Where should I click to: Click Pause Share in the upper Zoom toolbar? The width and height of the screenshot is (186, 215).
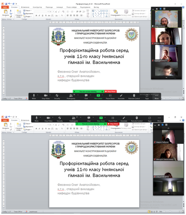pyautogui.click(x=110, y=96)
